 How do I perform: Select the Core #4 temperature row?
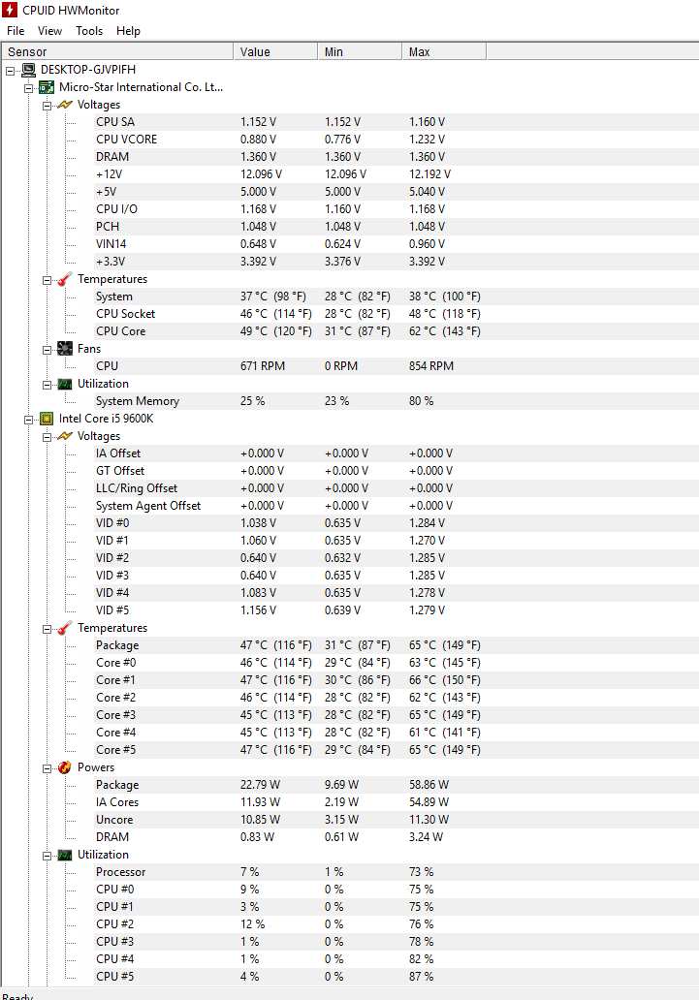click(396, 733)
